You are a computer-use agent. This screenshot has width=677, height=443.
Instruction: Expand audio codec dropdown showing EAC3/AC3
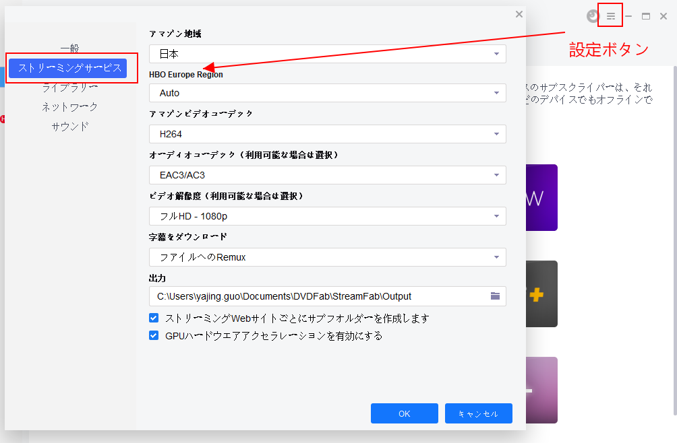pyautogui.click(x=328, y=175)
